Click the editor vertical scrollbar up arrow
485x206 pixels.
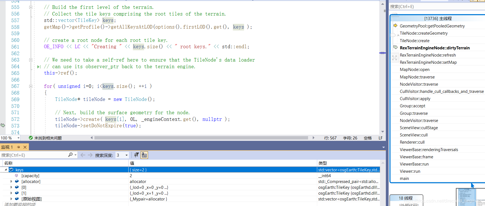(383, 4)
